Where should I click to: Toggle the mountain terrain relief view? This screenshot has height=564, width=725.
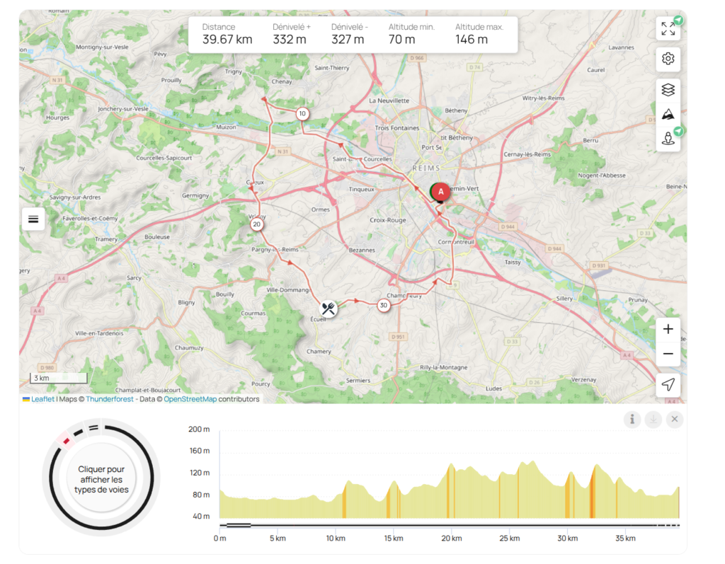click(x=668, y=114)
